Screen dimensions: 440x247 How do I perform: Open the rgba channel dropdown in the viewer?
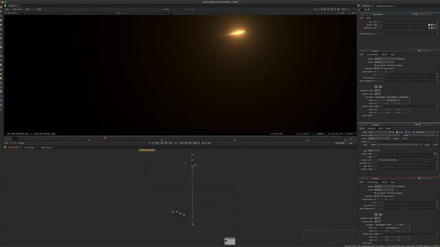coord(7,9)
